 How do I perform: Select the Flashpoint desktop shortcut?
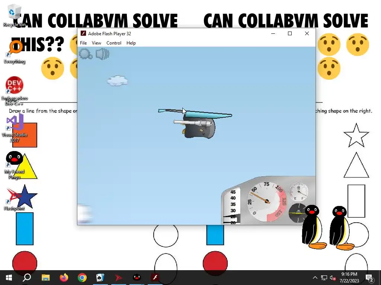pyautogui.click(x=15, y=199)
